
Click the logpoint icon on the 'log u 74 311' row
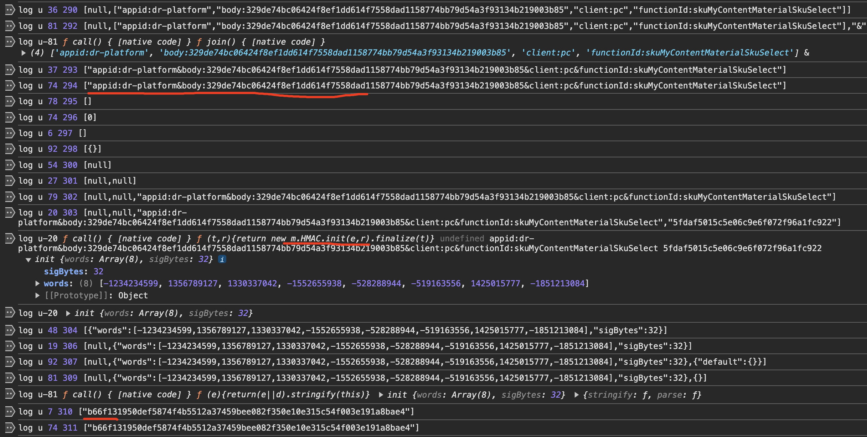click(9, 428)
